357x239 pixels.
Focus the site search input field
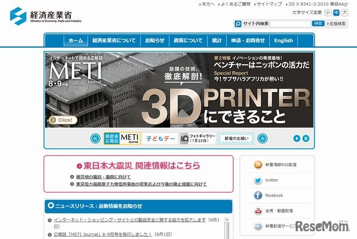click(291, 23)
